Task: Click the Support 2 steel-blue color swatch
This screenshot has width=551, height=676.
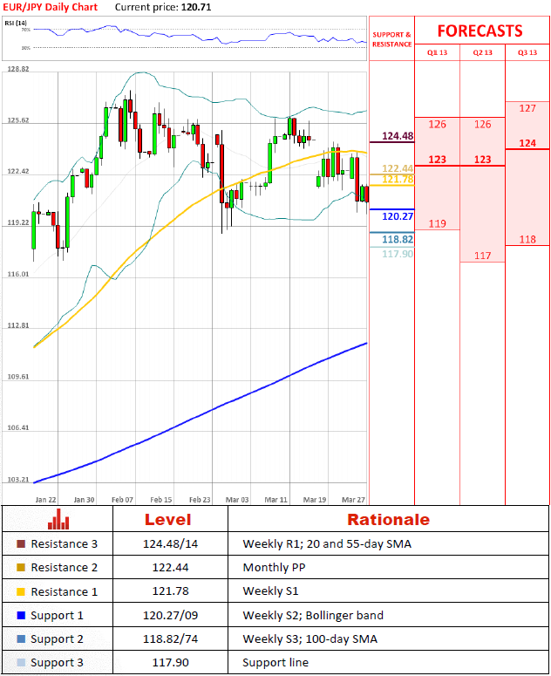Action: (21, 638)
